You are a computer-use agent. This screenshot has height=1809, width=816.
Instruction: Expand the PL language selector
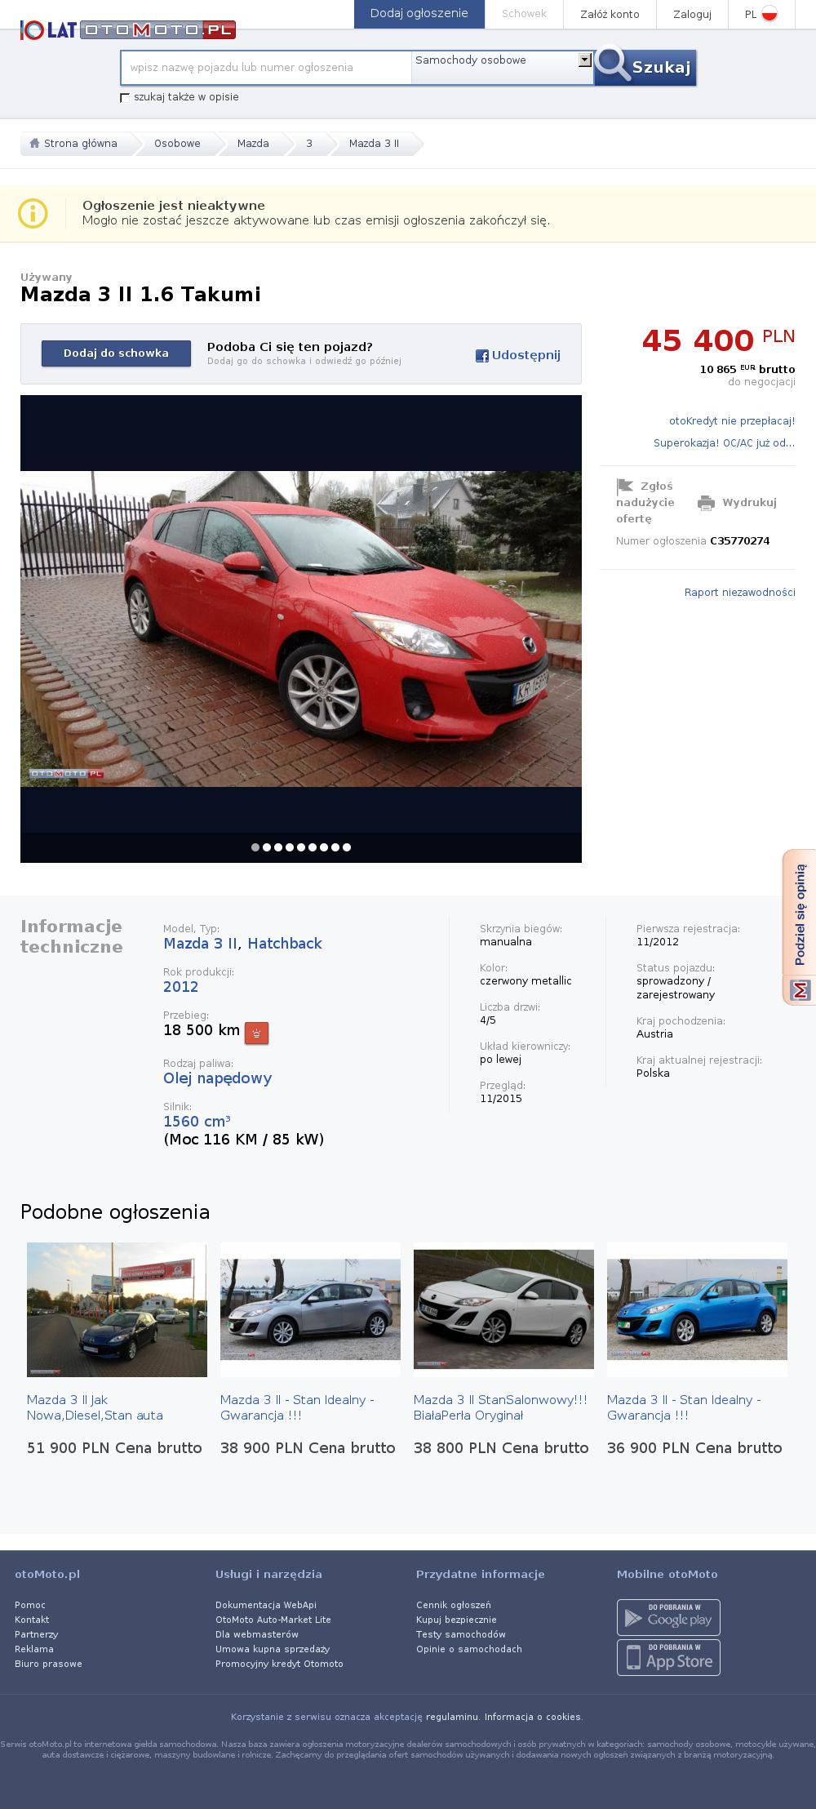coord(761,14)
